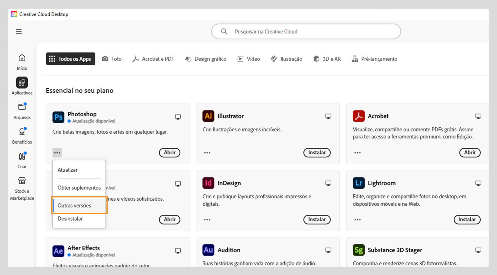Open the hamburger menu icon
This screenshot has height=275, width=497.
pos(19,32)
